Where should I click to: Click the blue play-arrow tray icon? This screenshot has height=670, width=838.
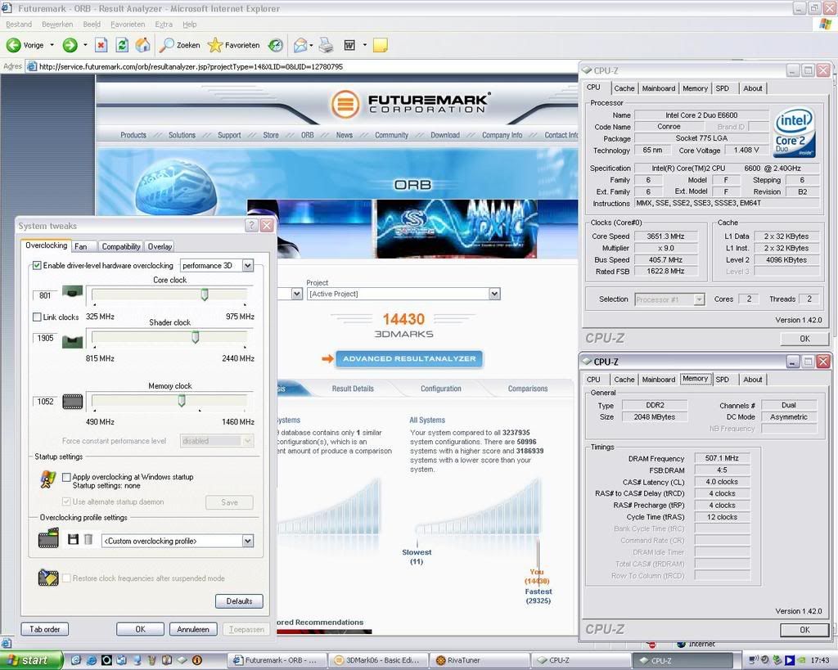[790, 660]
